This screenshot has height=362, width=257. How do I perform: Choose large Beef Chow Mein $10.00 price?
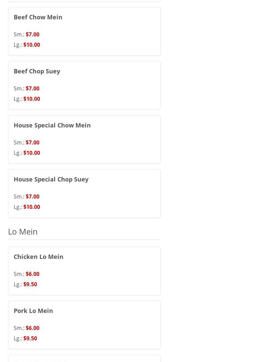pyautogui.click(x=32, y=45)
